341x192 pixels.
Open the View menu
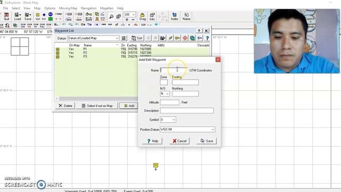click(x=27, y=8)
